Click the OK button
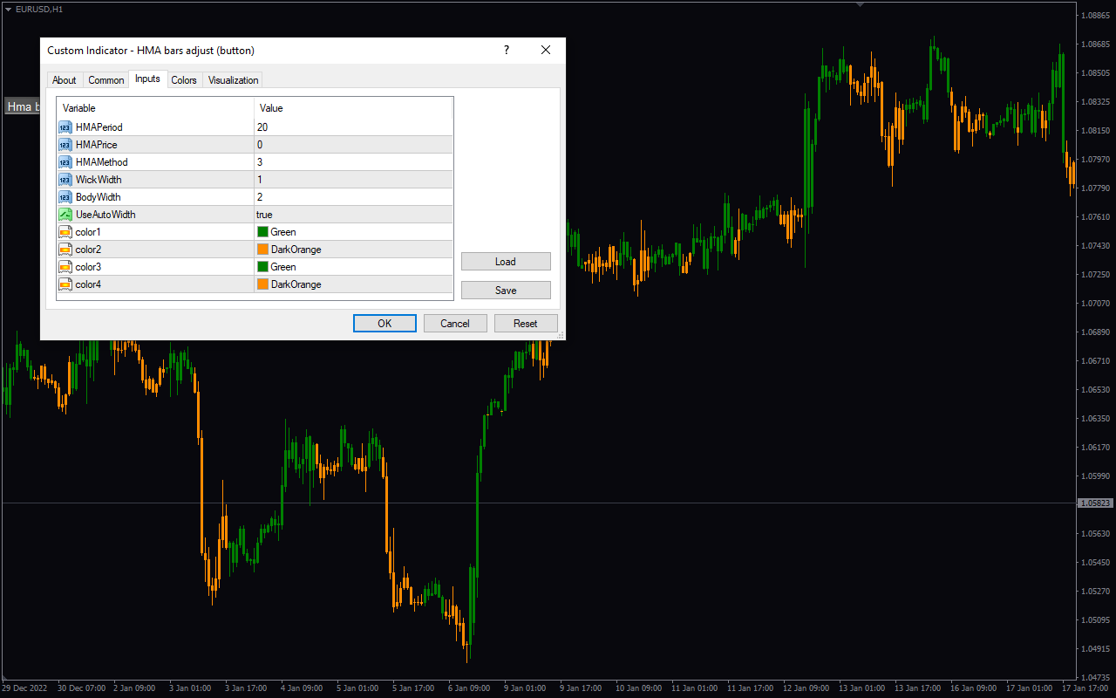Viewport: 1116px width, 698px height. point(384,324)
